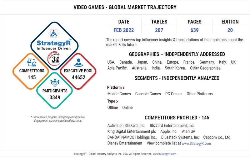Expand the Type segment arrow

[x=117, y=102]
